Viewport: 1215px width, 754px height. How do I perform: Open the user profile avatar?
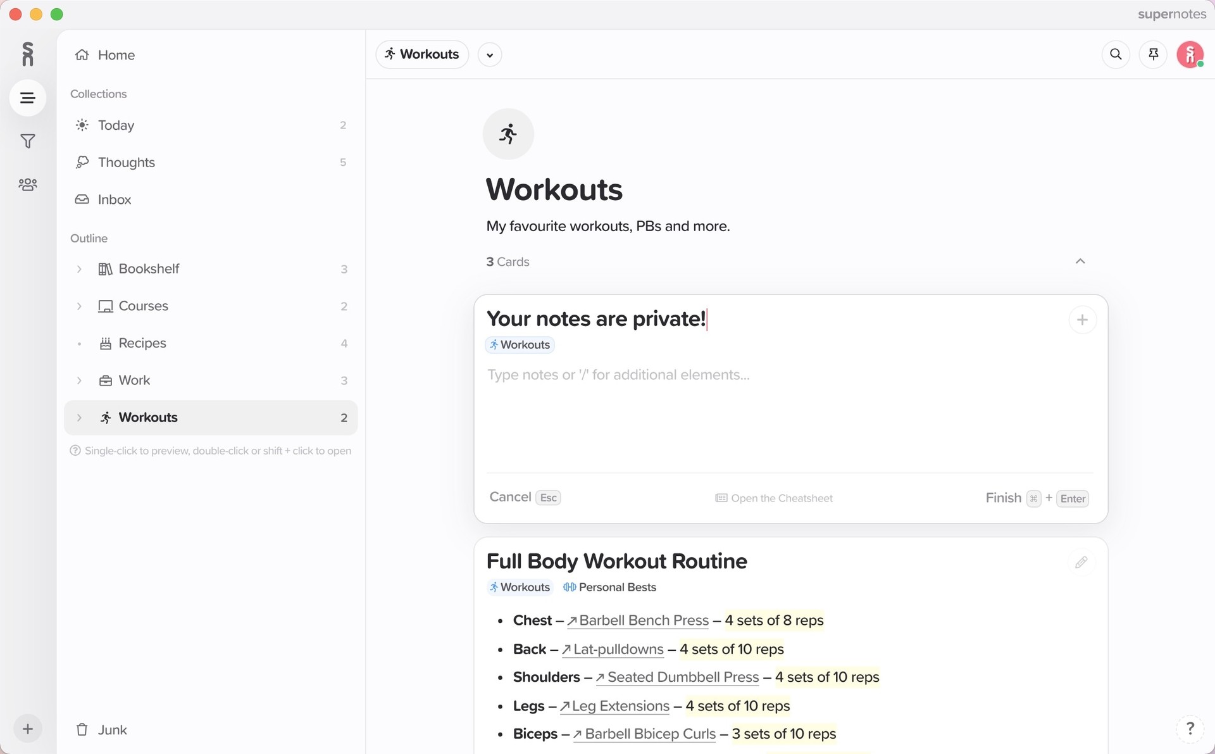(x=1190, y=54)
